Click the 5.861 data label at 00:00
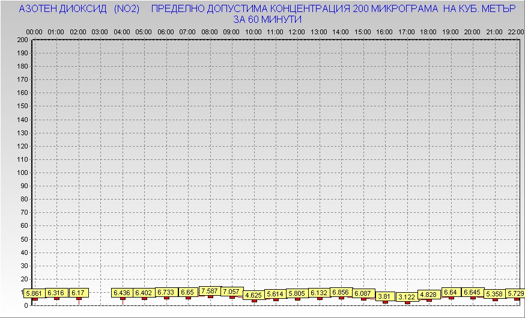Image resolution: width=525 pixels, height=318 pixels. [x=34, y=293]
